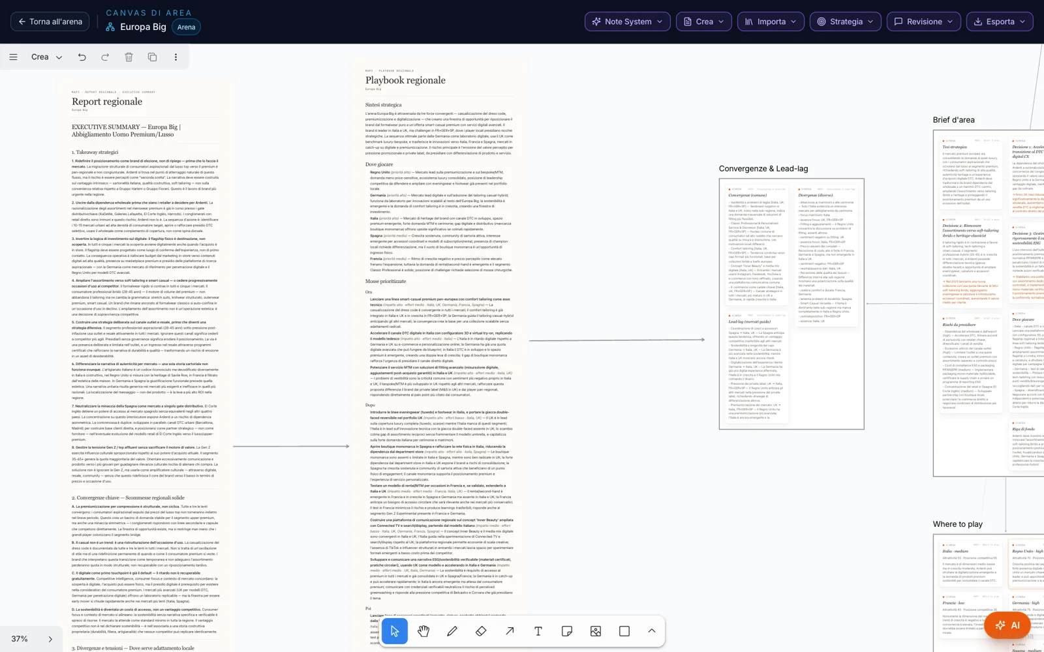The width and height of the screenshot is (1044, 652).
Task: Open the Strategia dropdown
Action: pyautogui.click(x=846, y=22)
